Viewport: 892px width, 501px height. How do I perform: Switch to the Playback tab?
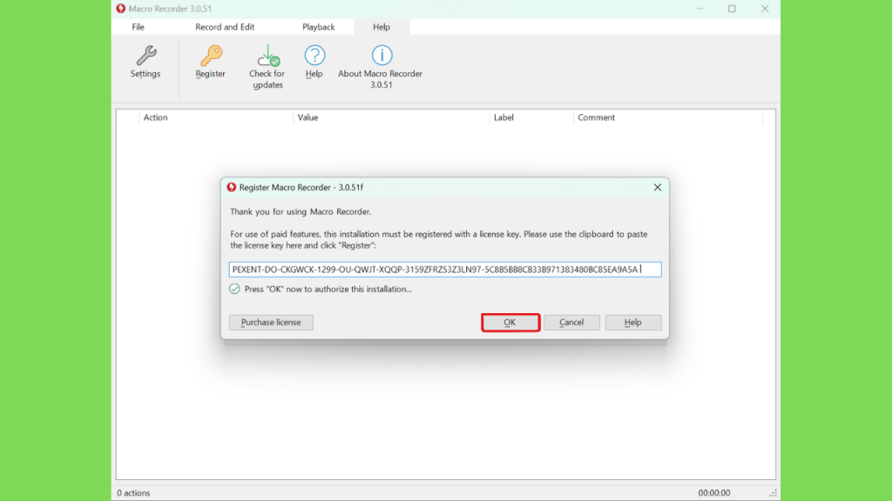click(318, 27)
